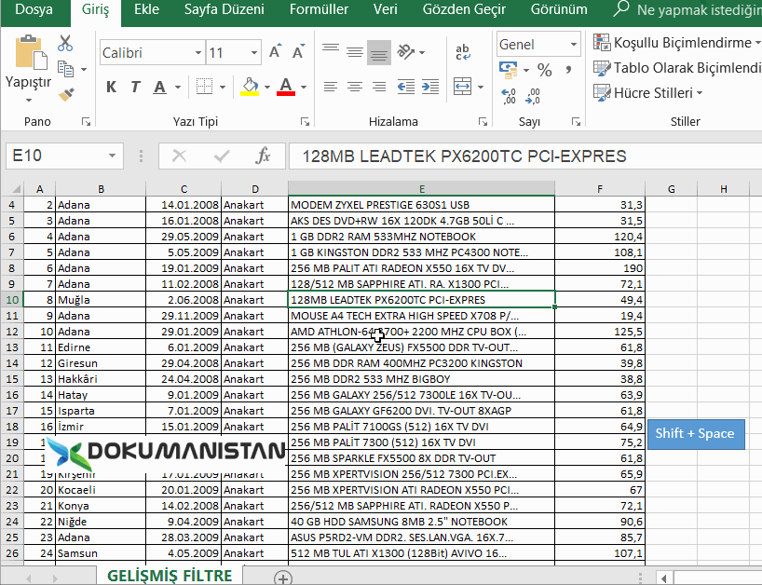Switch to Sayfa Düzeni tab
The width and height of the screenshot is (762, 585).
click(x=224, y=9)
